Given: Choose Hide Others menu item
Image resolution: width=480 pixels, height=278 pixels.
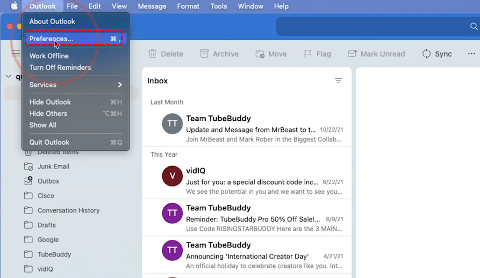Looking at the screenshot, I should (x=76, y=114).
